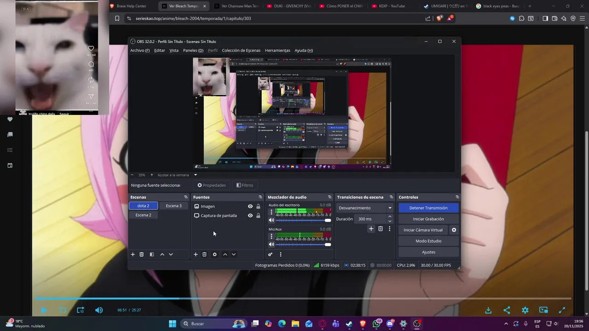Open Ajustes in Controles panel
The image size is (589, 331).
click(428, 252)
